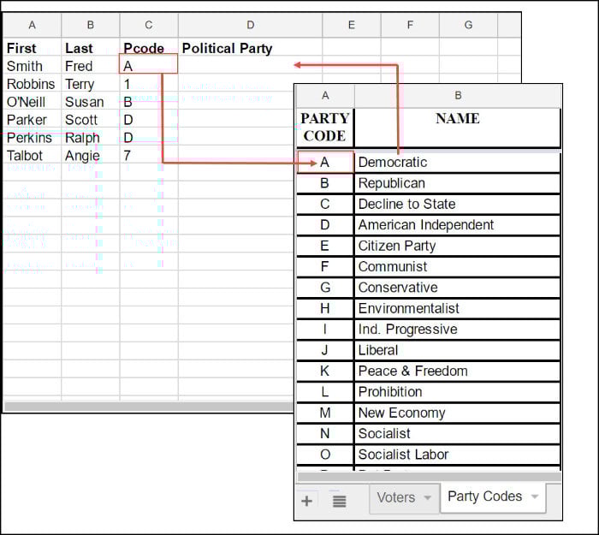The width and height of the screenshot is (599, 535).
Task: Open the all sheets list icon
Action: coord(339,501)
